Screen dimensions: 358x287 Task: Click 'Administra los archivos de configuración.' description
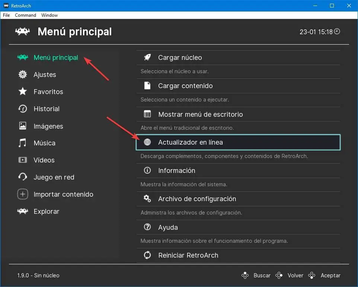191,213
